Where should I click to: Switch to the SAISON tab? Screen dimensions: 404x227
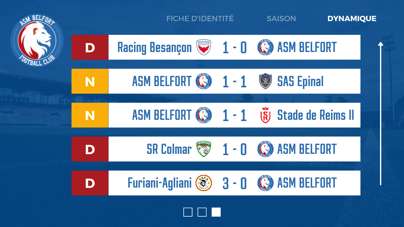point(281,19)
